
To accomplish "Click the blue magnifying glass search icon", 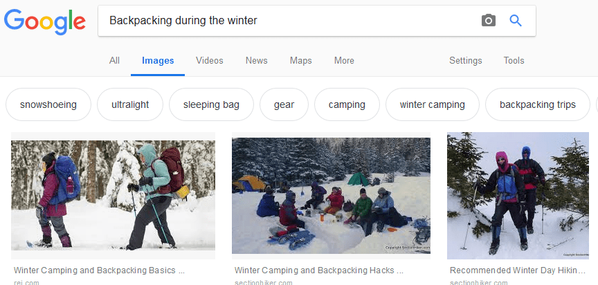I will click(x=516, y=21).
